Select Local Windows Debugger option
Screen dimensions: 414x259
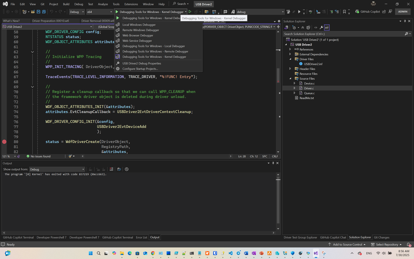(x=139, y=25)
